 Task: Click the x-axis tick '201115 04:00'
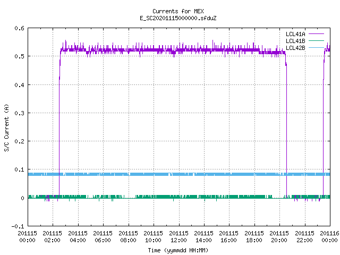[78, 237]
